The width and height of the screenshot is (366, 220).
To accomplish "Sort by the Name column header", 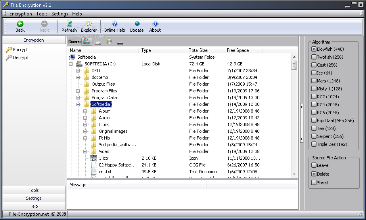I will [x=103, y=50].
